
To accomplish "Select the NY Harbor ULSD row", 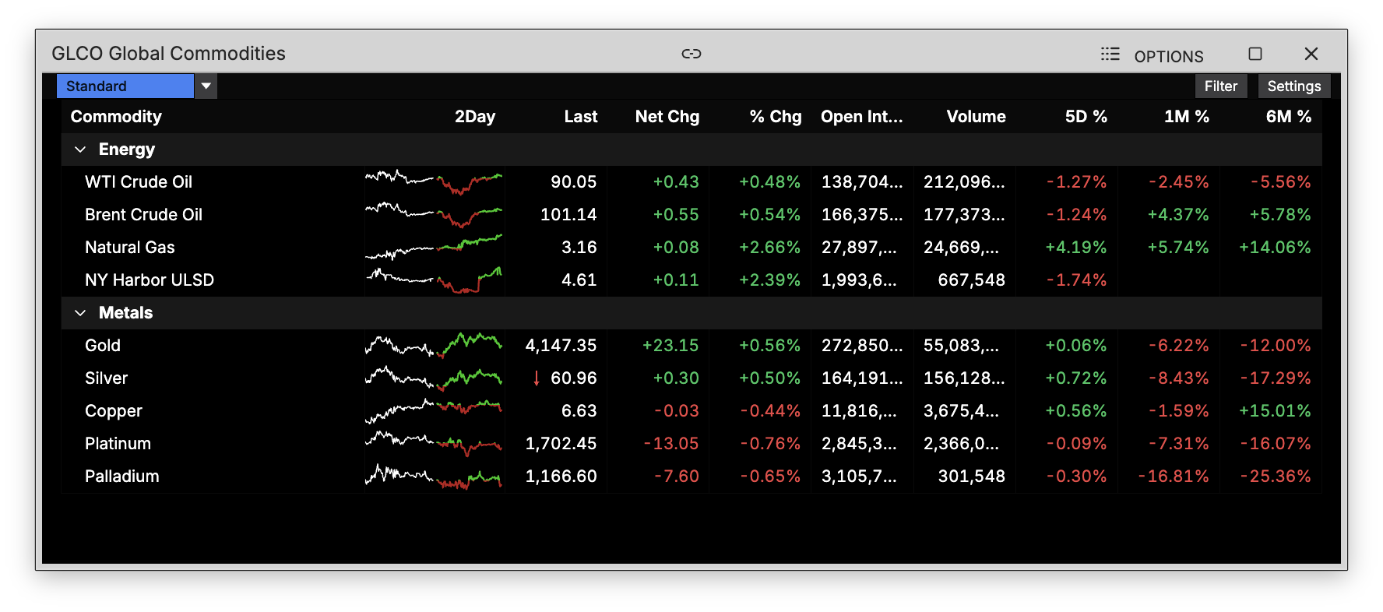I will coord(691,280).
